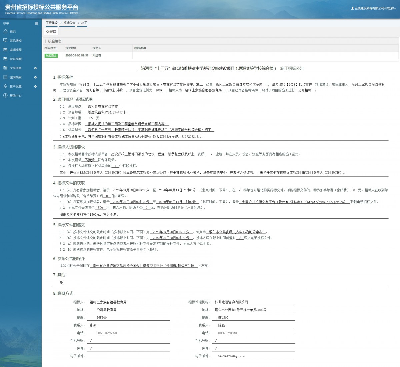
Task: Click the hamburger menu collapse icon
Action: point(36,23)
